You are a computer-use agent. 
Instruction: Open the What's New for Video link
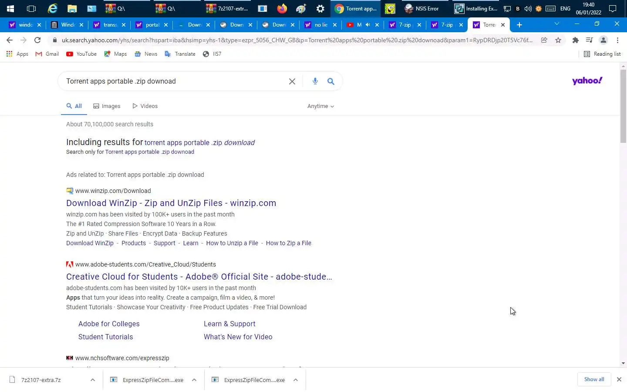tap(238, 337)
